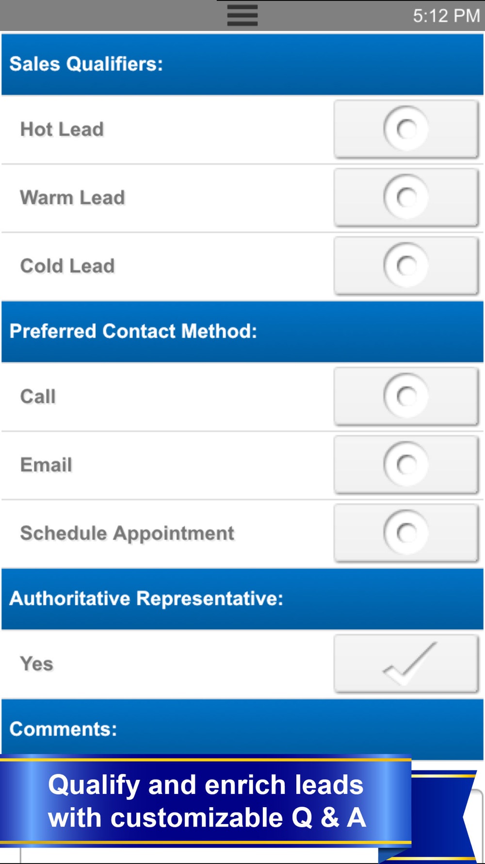The image size is (485, 864).
Task: Select the Hot Lead radio button
Action: (406, 129)
